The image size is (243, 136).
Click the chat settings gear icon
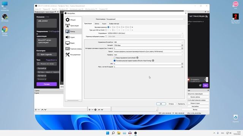[200, 85]
